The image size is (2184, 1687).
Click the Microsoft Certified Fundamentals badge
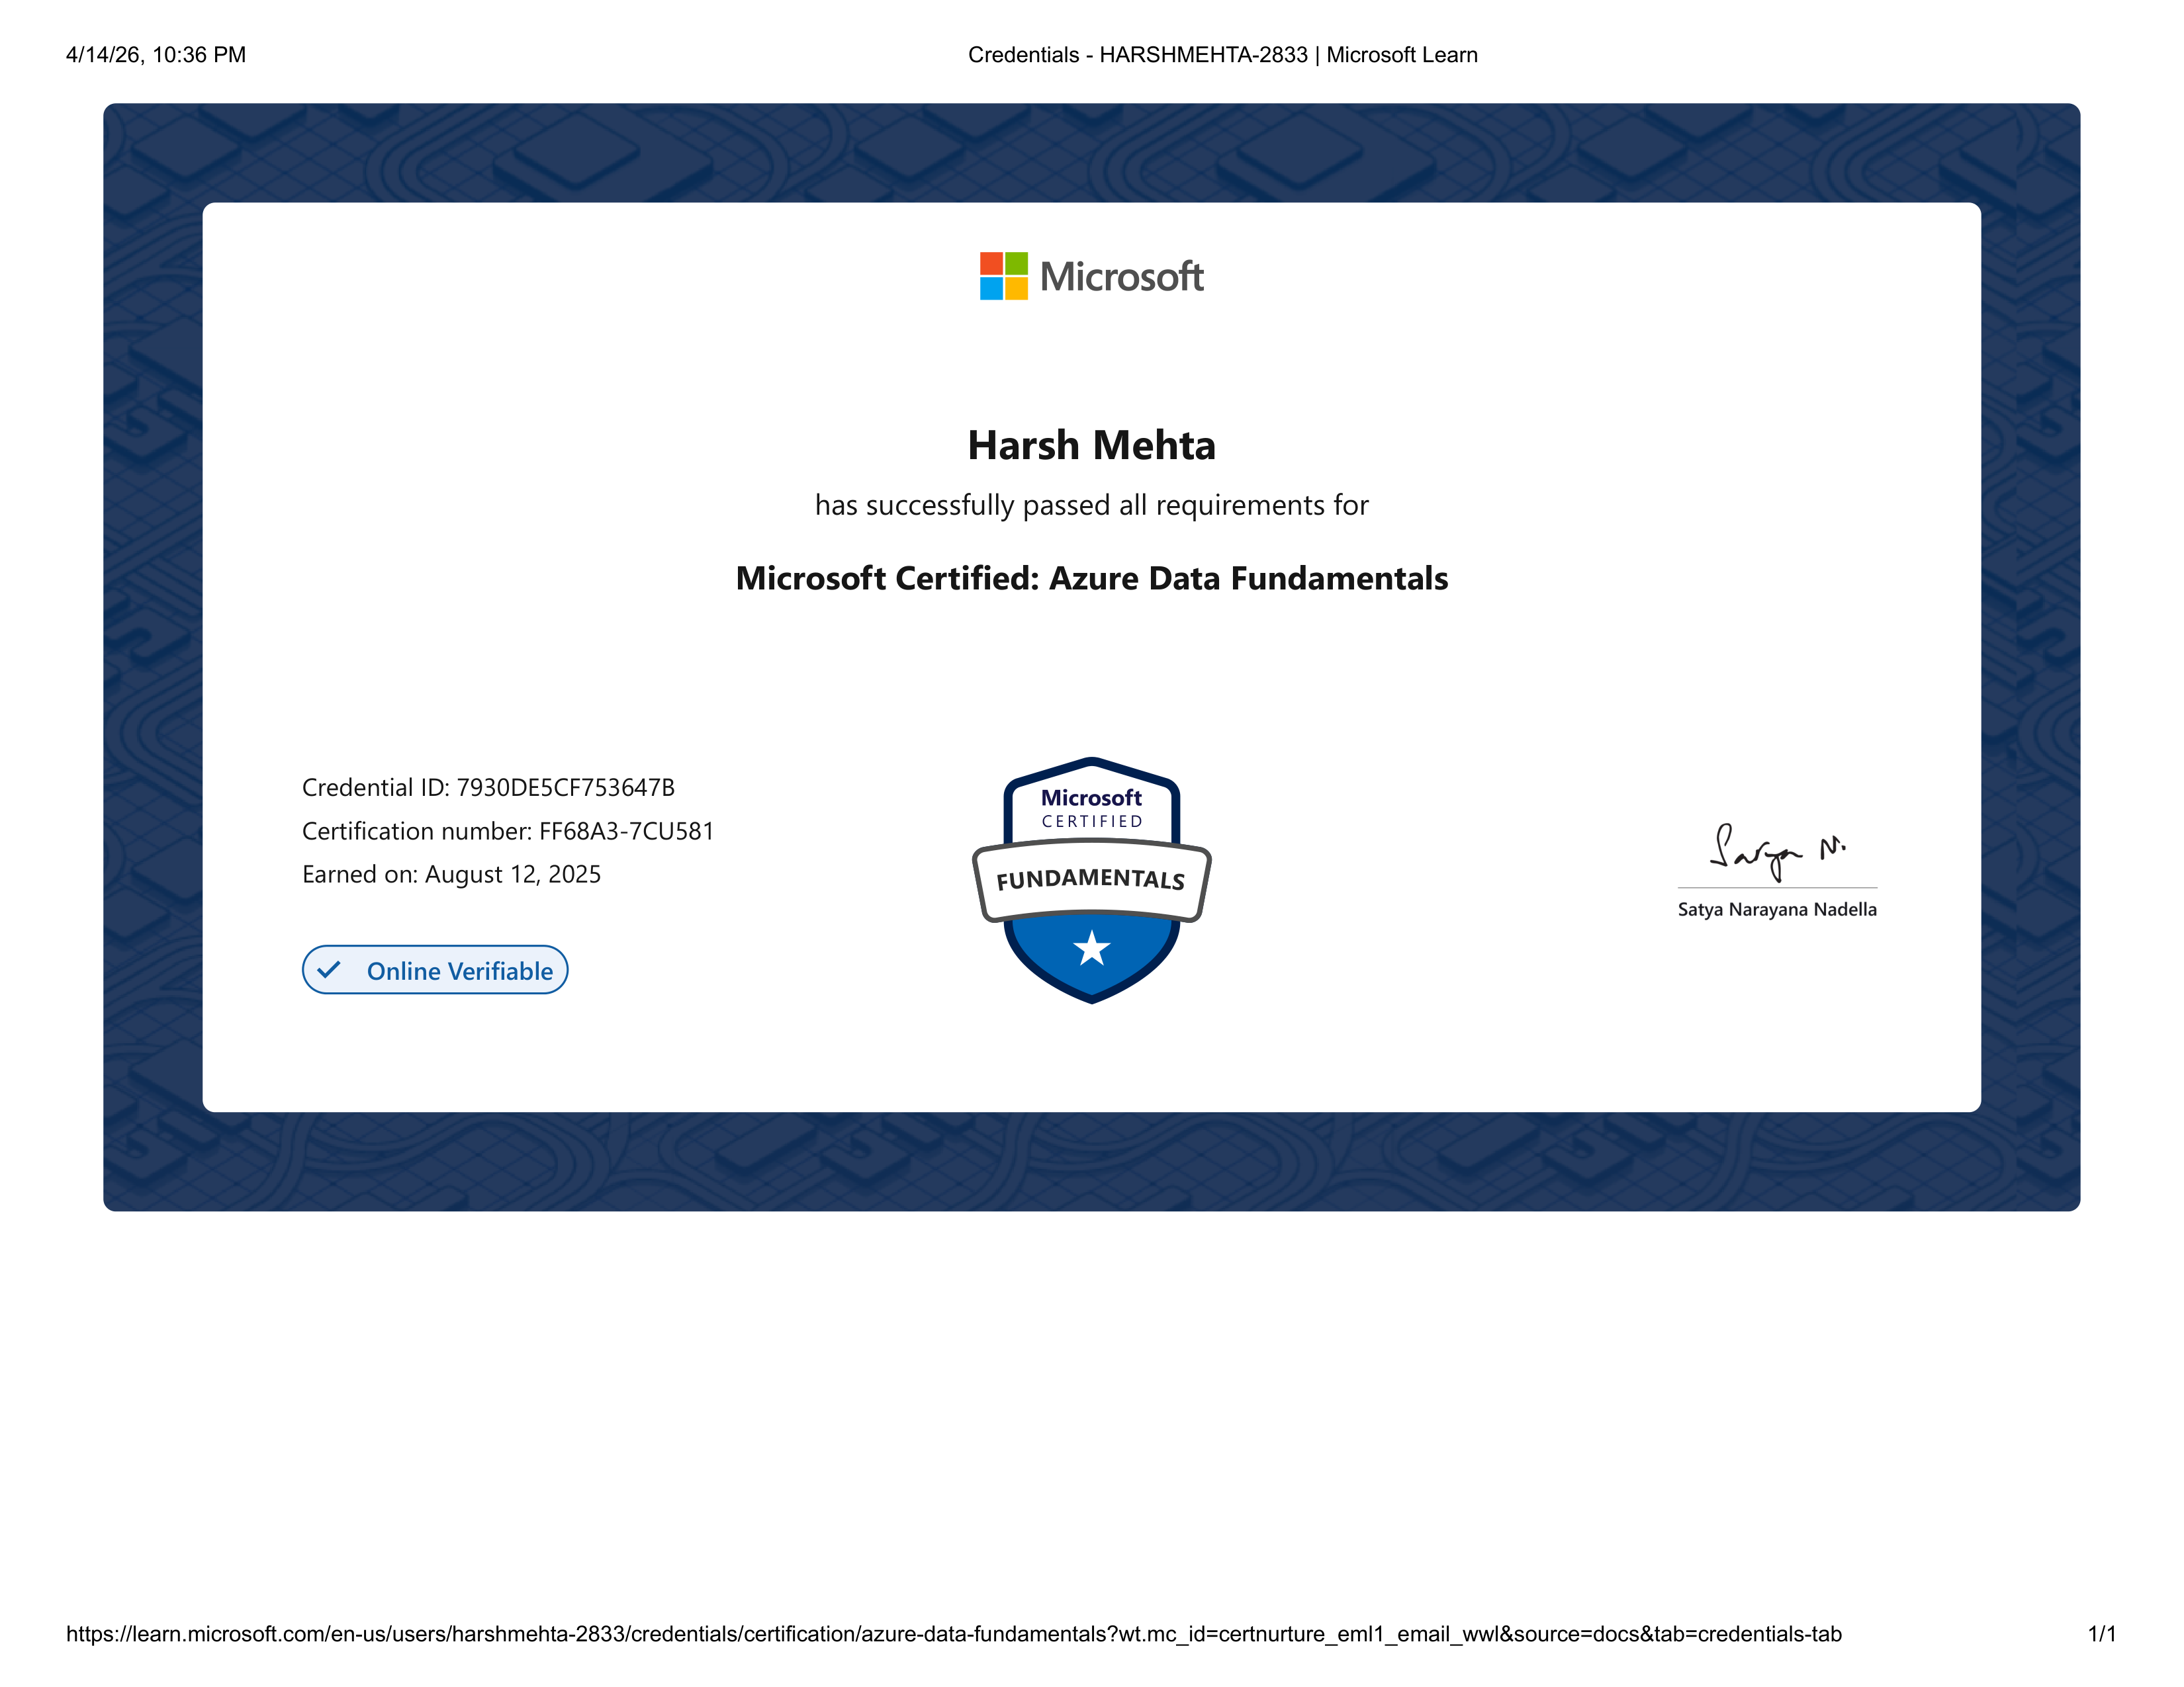[x=1091, y=881]
